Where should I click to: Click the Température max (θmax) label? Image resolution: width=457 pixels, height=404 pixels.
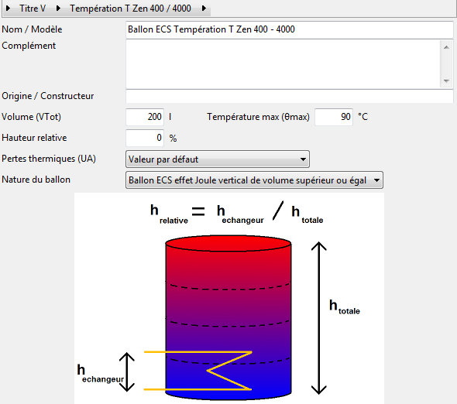tap(258, 117)
